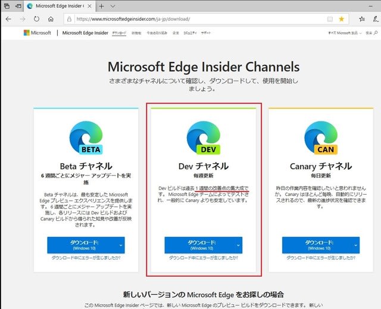Expand the tab preview chevron
Viewport: 381px width, 309px height.
point(113,7)
